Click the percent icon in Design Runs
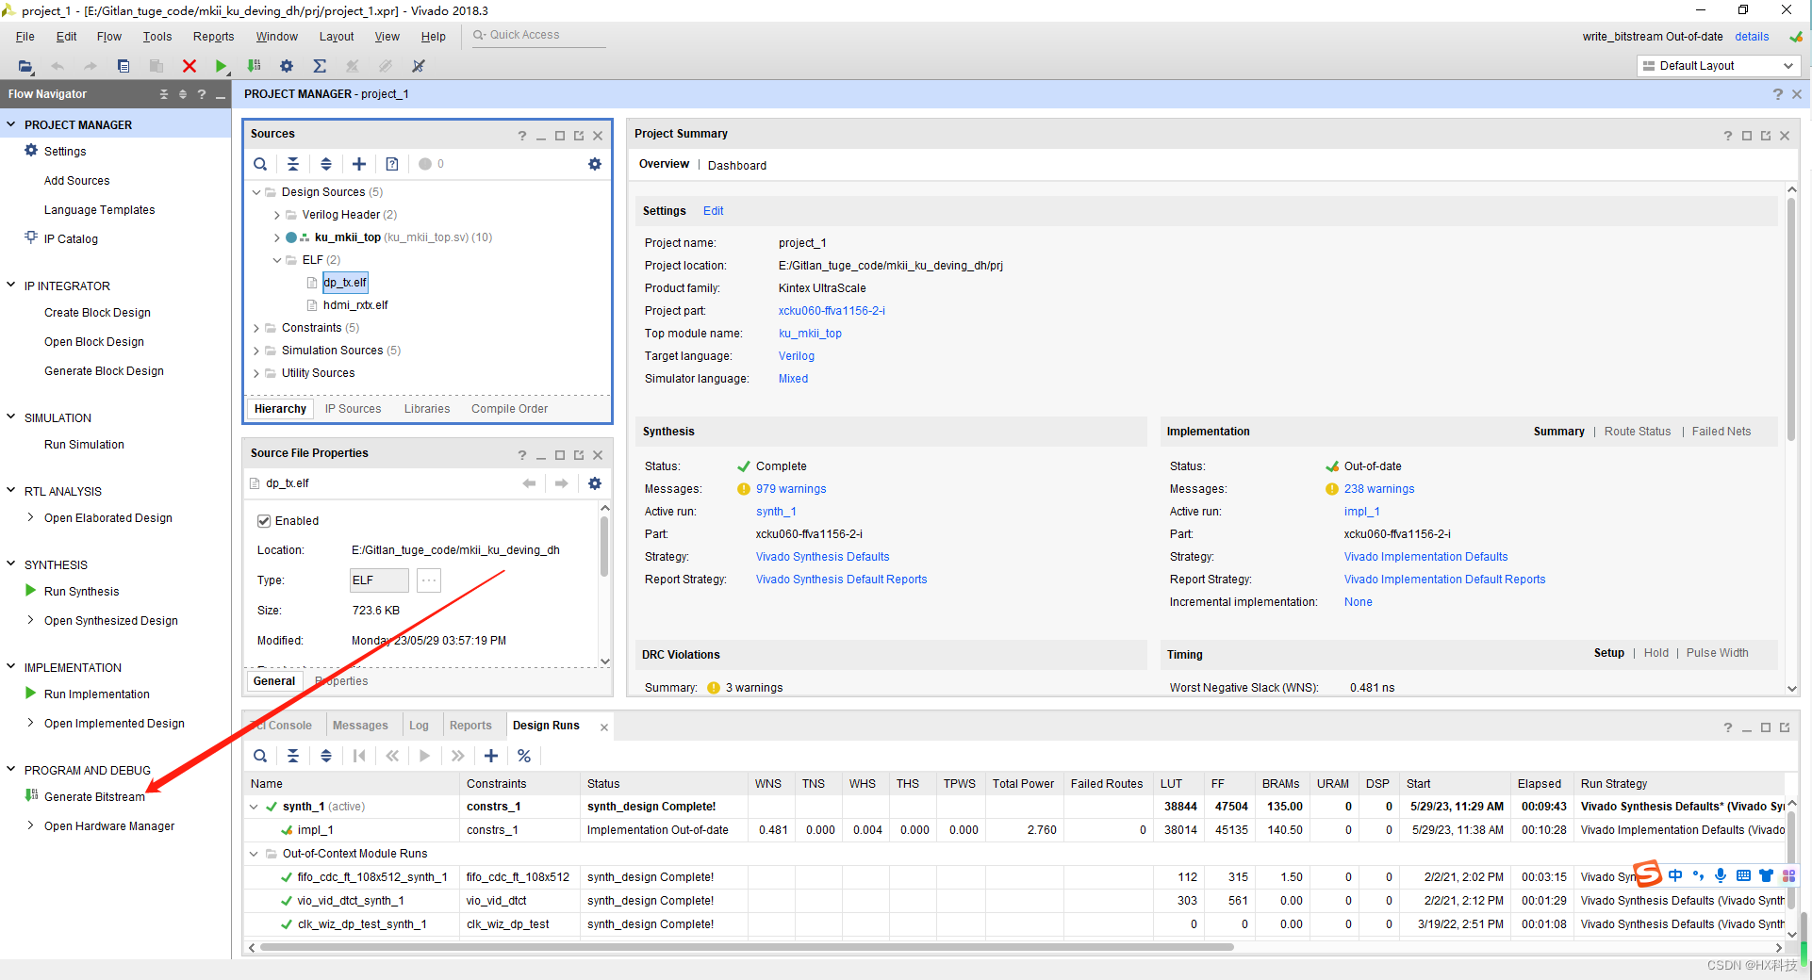1812x980 pixels. coord(524,756)
